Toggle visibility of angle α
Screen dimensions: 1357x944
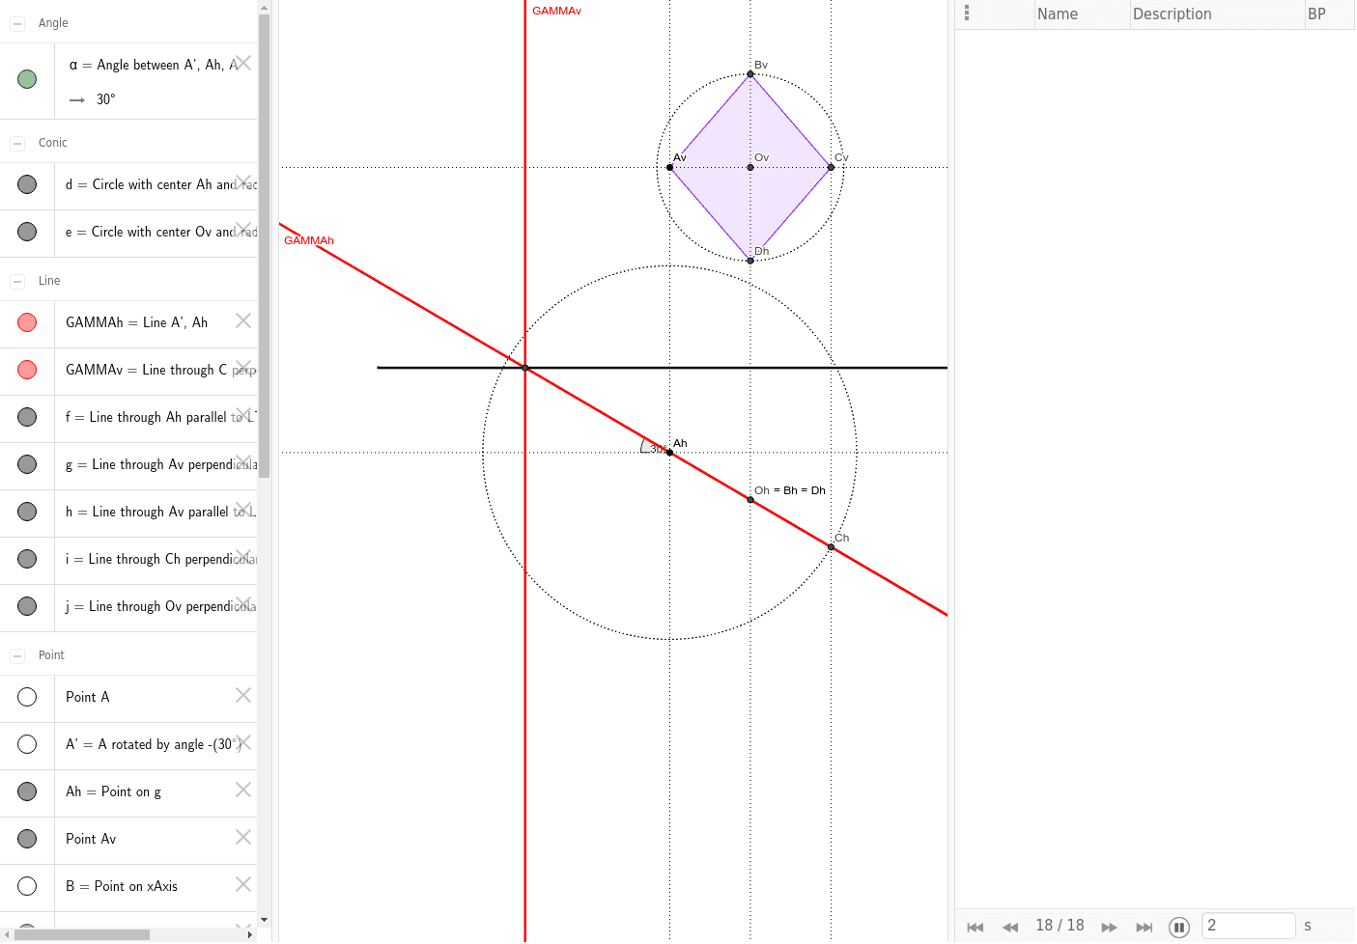[x=27, y=79]
